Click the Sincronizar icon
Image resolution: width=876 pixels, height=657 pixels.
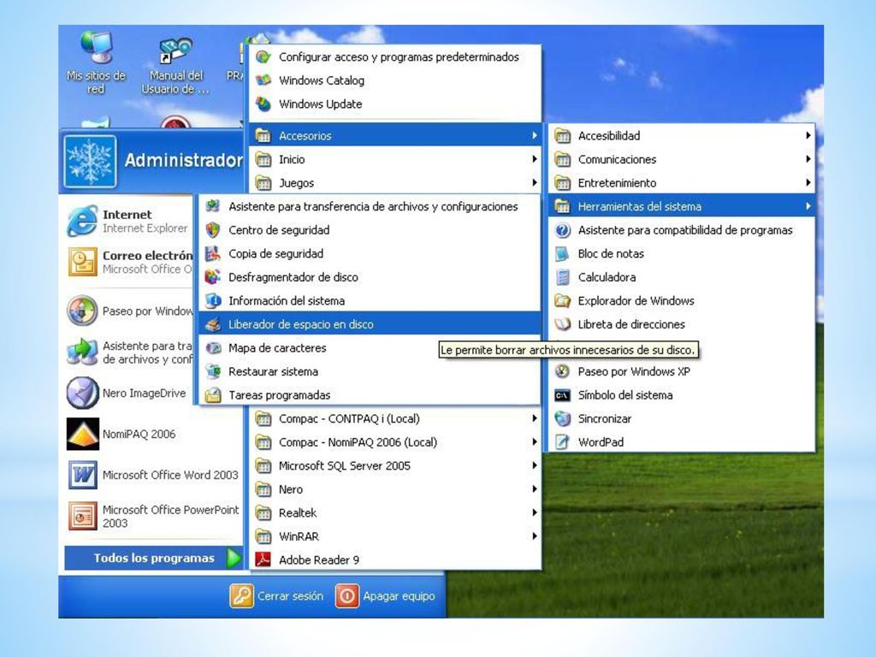[x=562, y=418]
